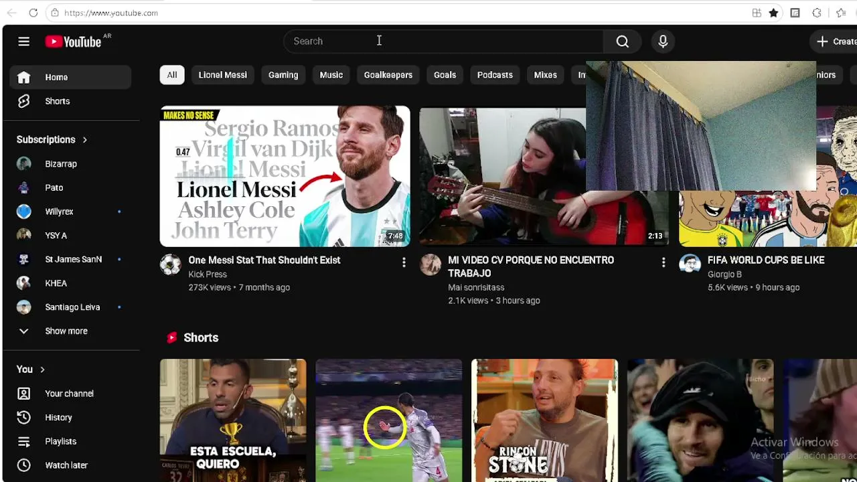This screenshot has width=857, height=482.
Task: View site information lock icon
Action: (55, 13)
